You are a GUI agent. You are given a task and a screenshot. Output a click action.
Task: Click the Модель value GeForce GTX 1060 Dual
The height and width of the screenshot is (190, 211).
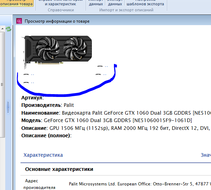coord(118,120)
